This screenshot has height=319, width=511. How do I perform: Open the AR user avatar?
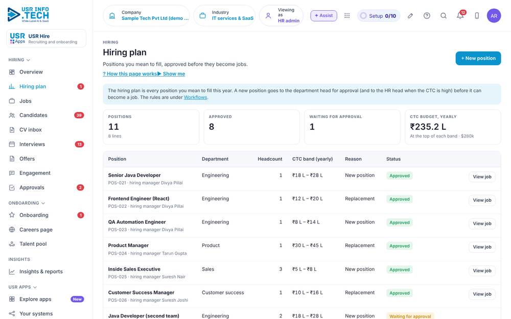494,16
